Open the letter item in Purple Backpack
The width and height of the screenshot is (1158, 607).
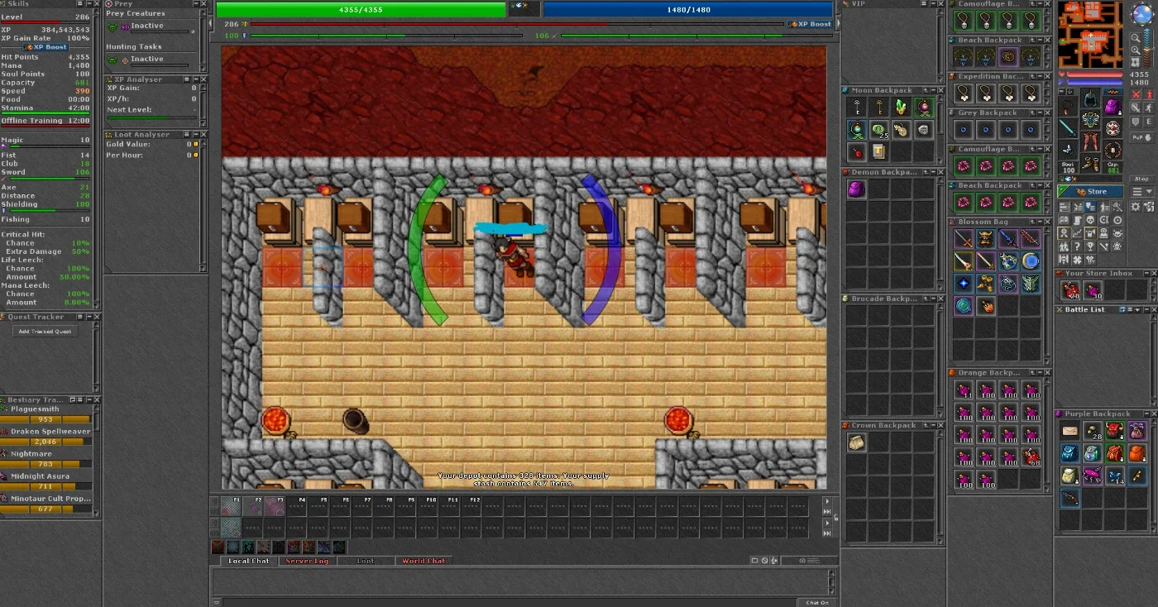(x=1069, y=431)
